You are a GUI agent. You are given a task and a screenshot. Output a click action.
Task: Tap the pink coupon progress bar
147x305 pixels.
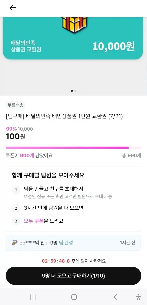coord(73,148)
